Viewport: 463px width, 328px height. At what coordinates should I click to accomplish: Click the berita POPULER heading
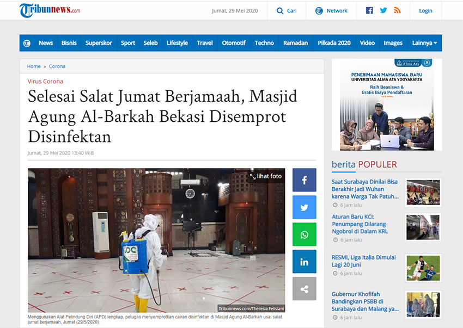[x=364, y=164]
